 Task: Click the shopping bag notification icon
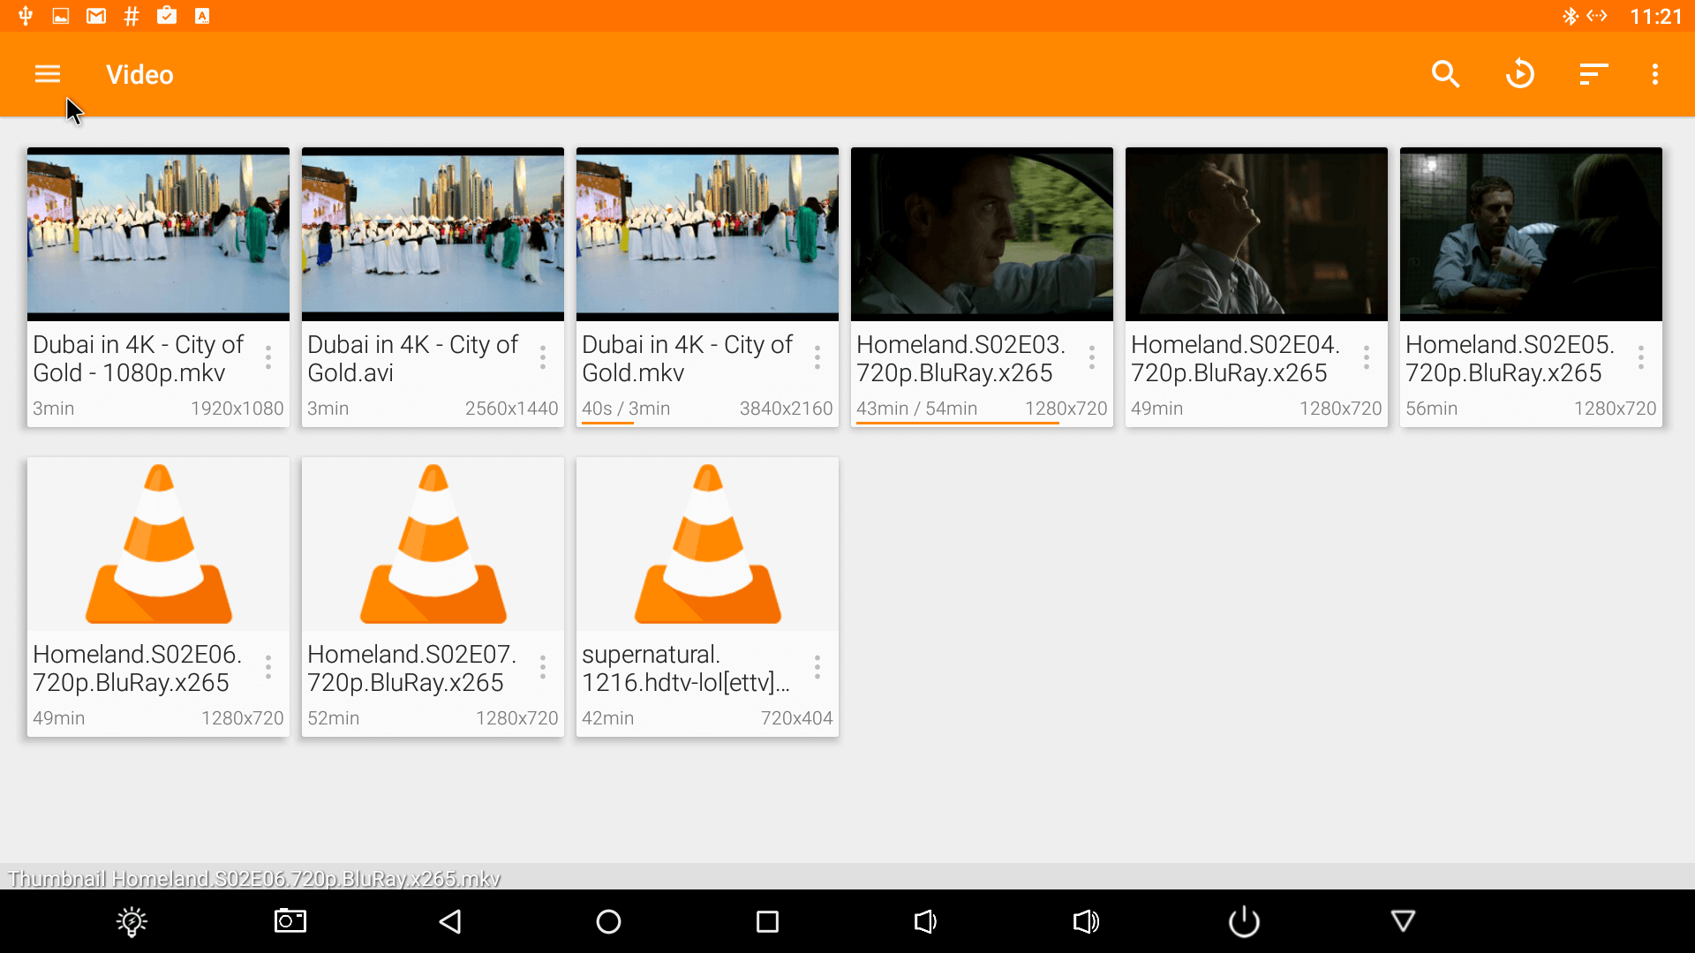pyautogui.click(x=167, y=15)
